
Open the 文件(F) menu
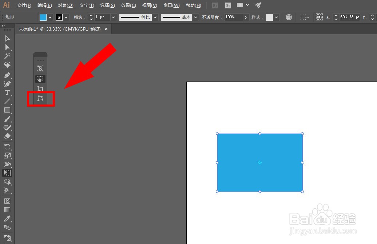point(24,5)
